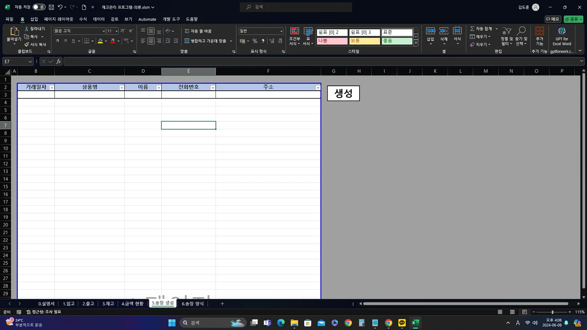Switch to the 3.재고 sheet tab

[108, 304]
